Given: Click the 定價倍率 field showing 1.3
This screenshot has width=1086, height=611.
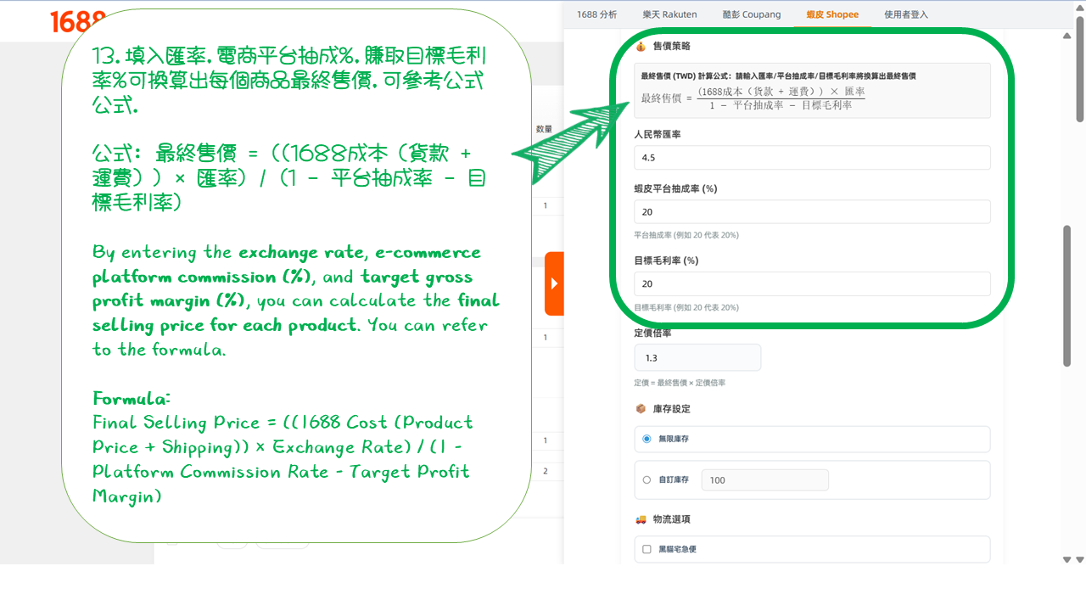Looking at the screenshot, I should 697,357.
